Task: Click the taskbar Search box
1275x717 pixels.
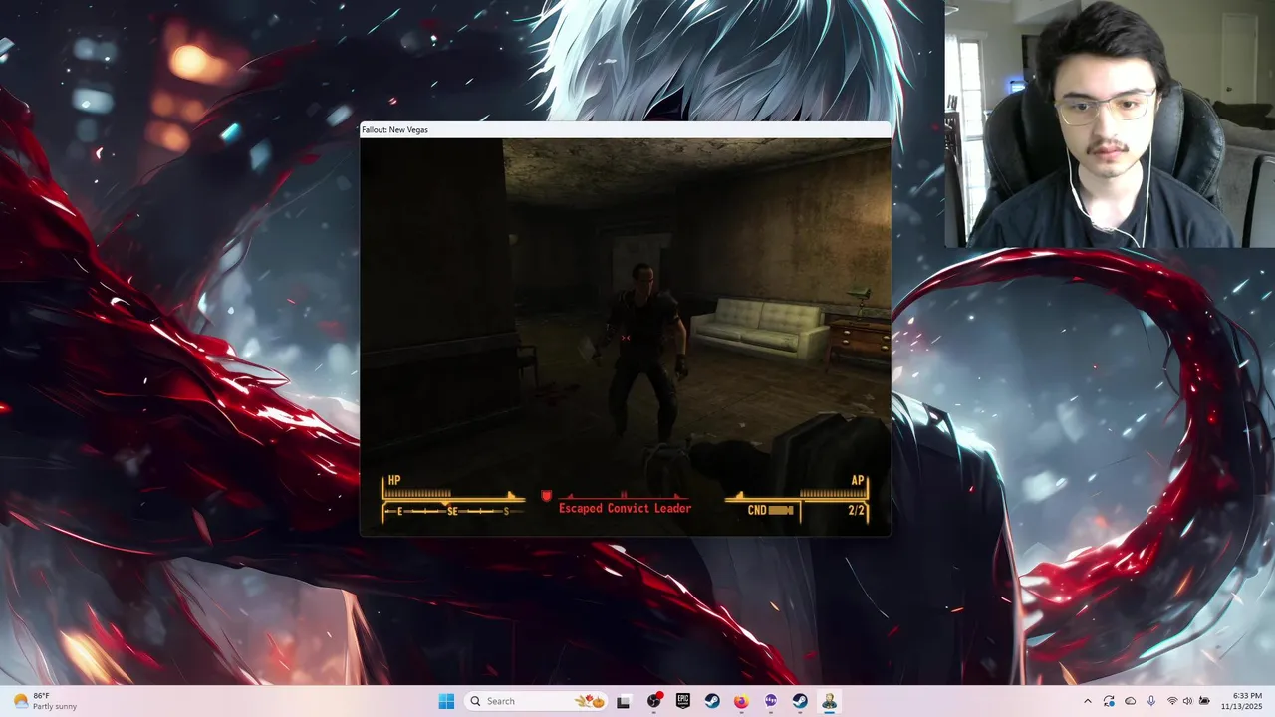Action: [x=536, y=701]
